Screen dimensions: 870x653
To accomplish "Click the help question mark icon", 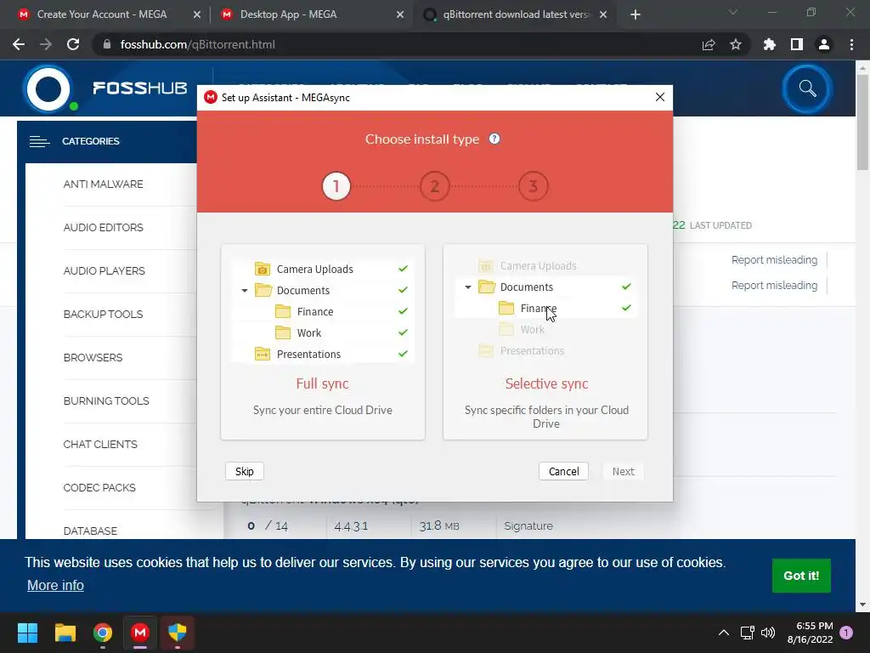I will click(x=494, y=139).
